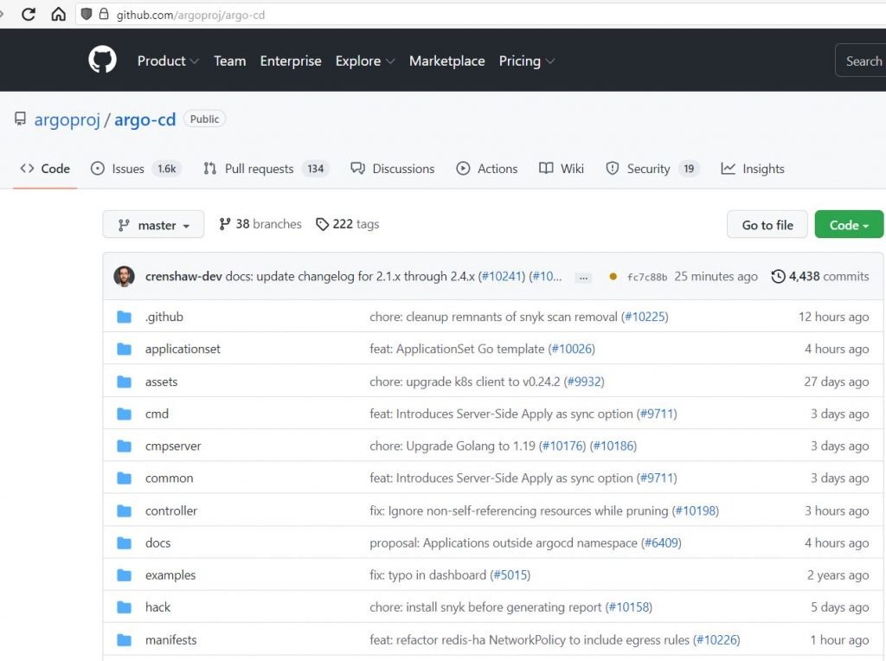Click the tag icon beside 222 tags
The height and width of the screenshot is (661, 886).
coord(322,224)
